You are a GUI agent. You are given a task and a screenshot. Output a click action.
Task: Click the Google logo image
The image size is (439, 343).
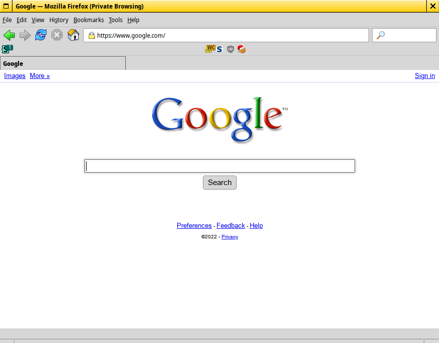[x=220, y=120]
